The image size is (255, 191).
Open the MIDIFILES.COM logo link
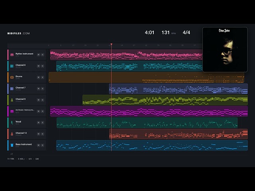pyautogui.click(x=19, y=33)
